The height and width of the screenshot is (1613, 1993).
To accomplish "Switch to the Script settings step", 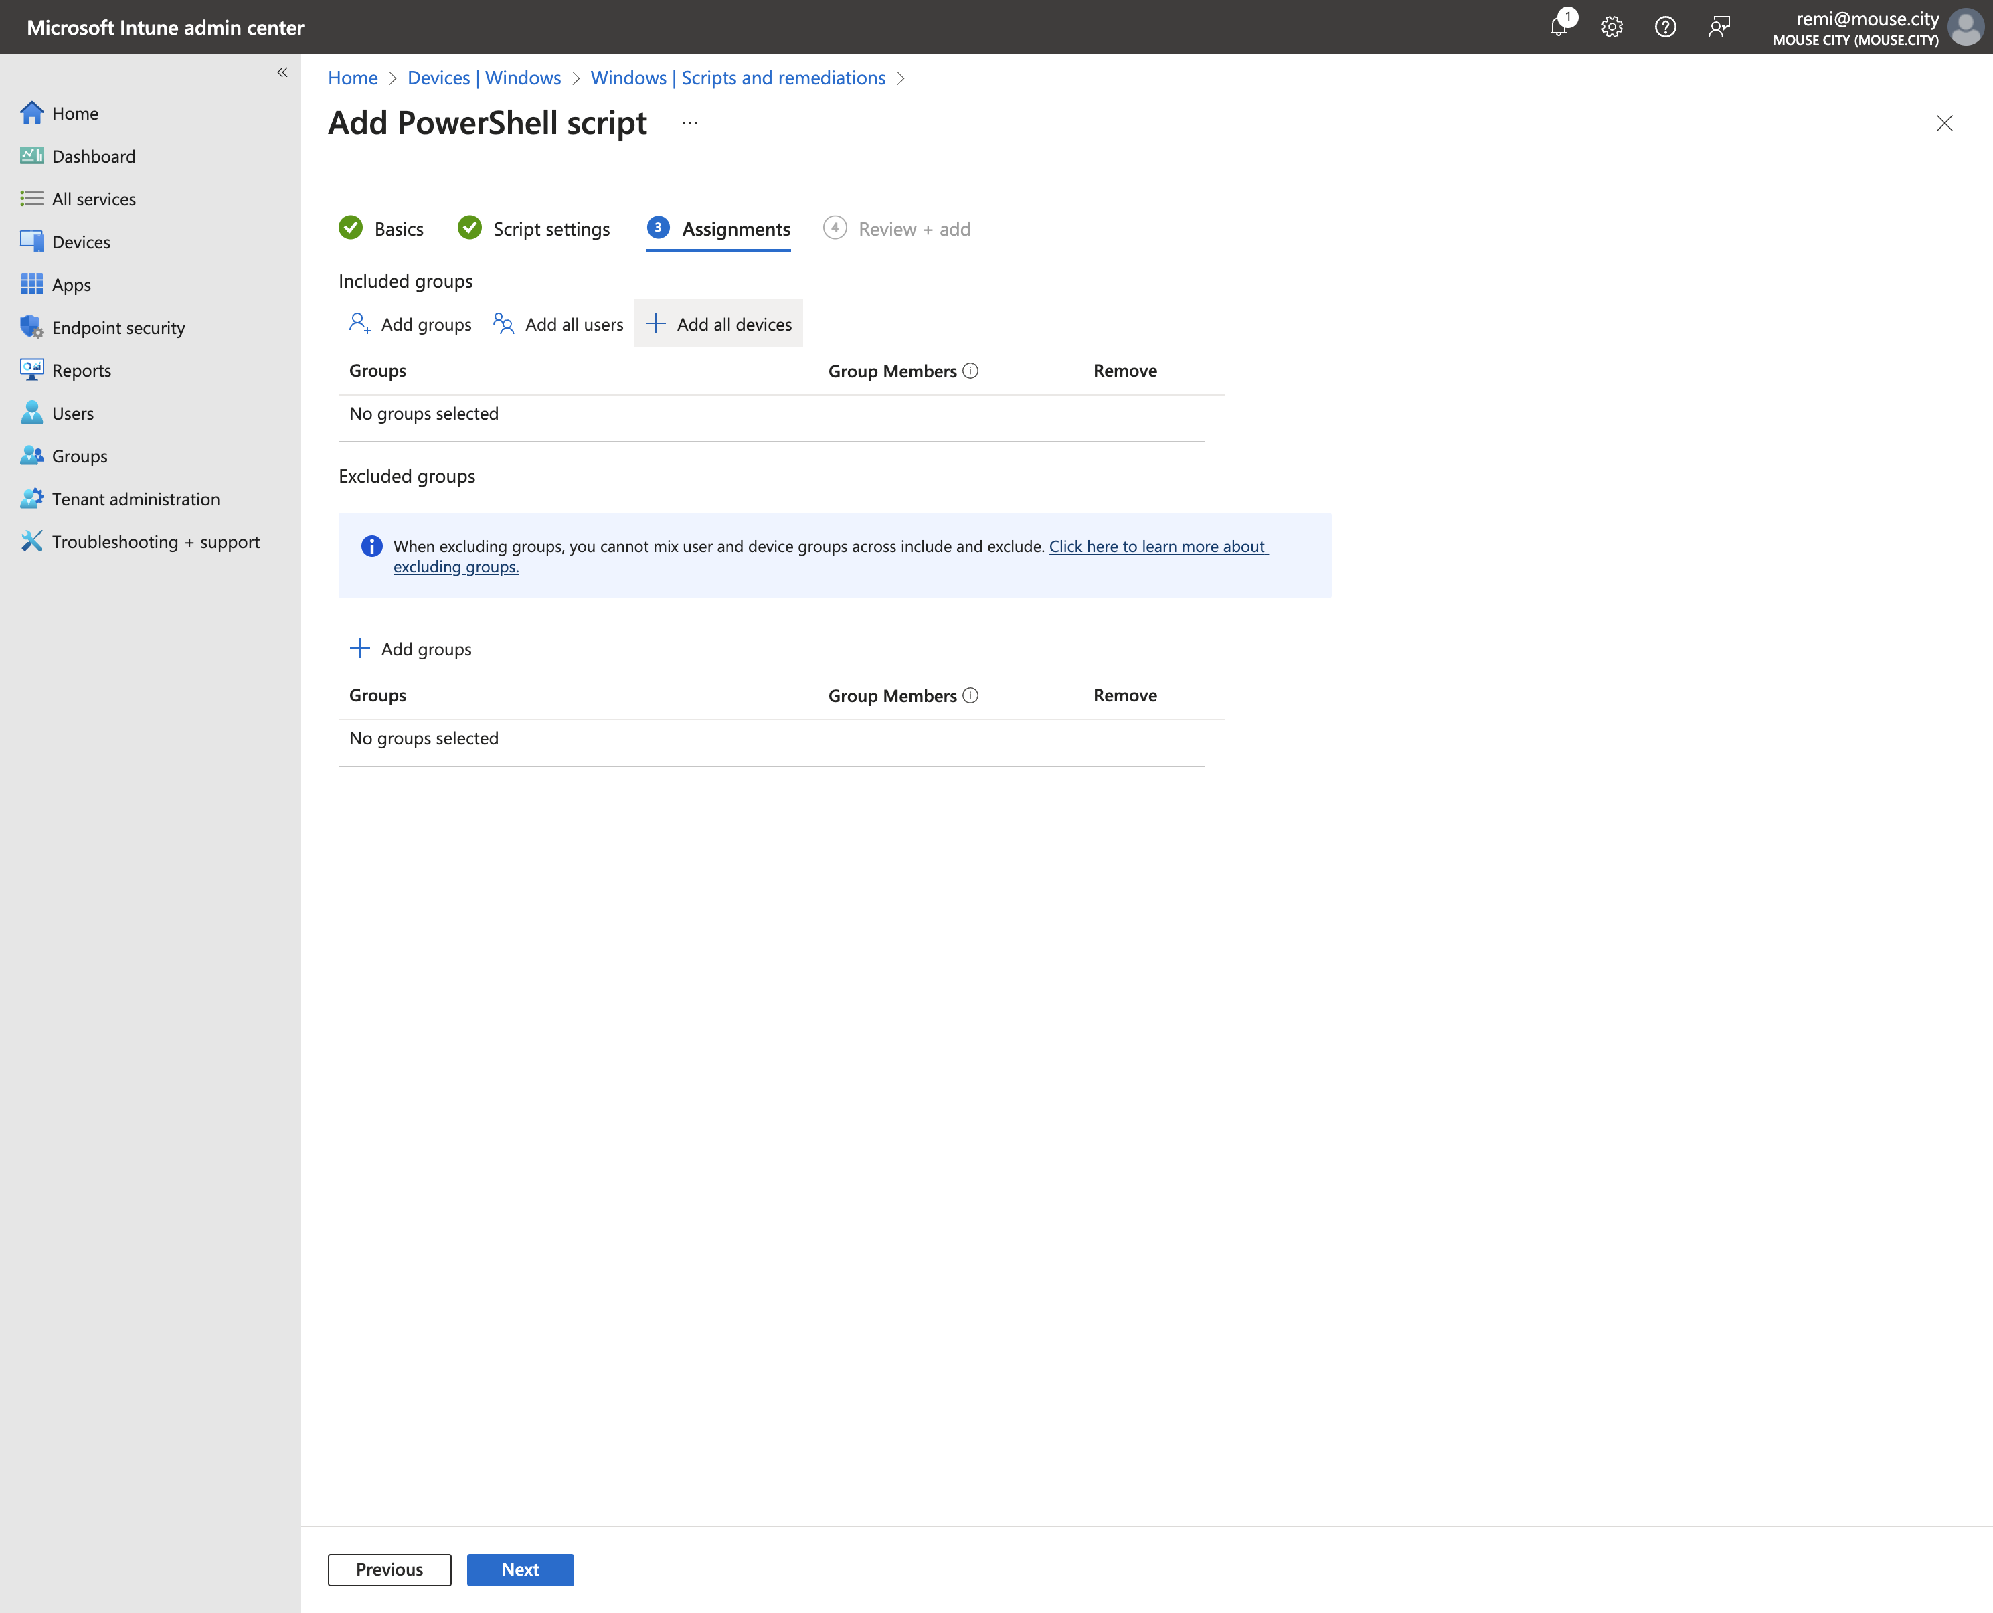I will (x=534, y=229).
